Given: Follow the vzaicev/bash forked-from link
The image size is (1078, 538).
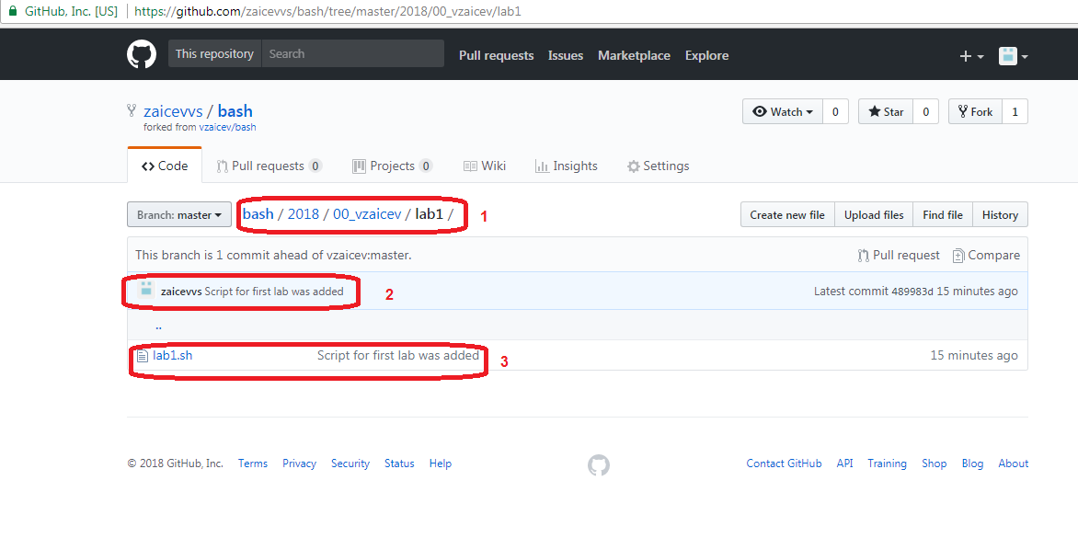Looking at the screenshot, I should 227,128.
